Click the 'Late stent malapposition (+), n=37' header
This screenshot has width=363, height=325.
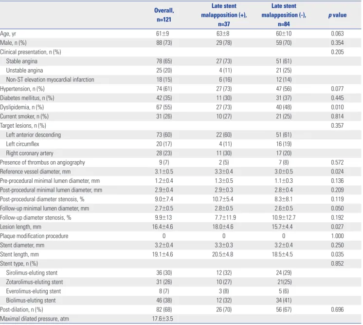coord(224,15)
